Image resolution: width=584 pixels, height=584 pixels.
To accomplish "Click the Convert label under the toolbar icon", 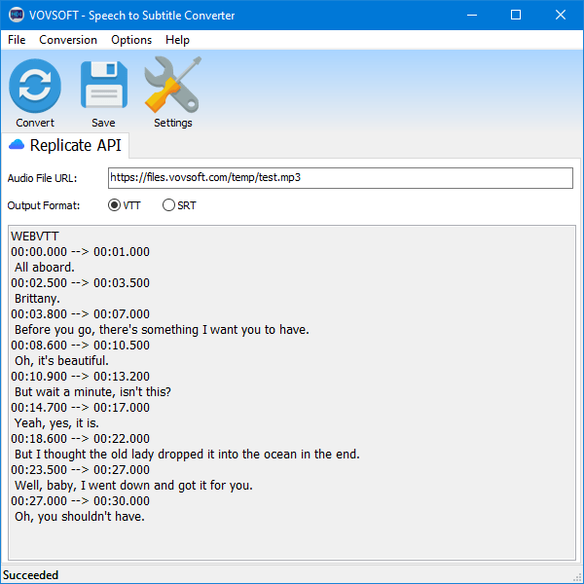I will coord(35,123).
